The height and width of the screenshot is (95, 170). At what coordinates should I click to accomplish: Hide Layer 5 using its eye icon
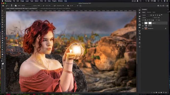click(143, 23)
